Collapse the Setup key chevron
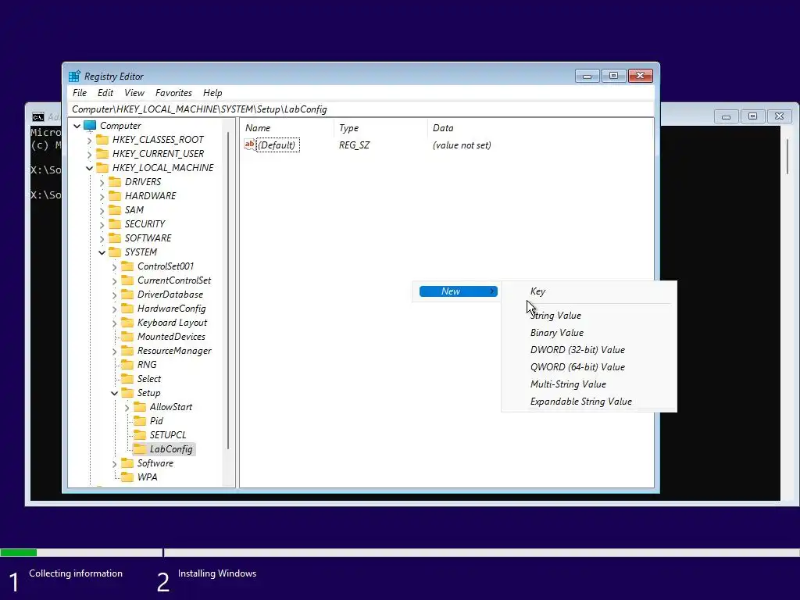This screenshot has height=600, width=800. point(114,393)
